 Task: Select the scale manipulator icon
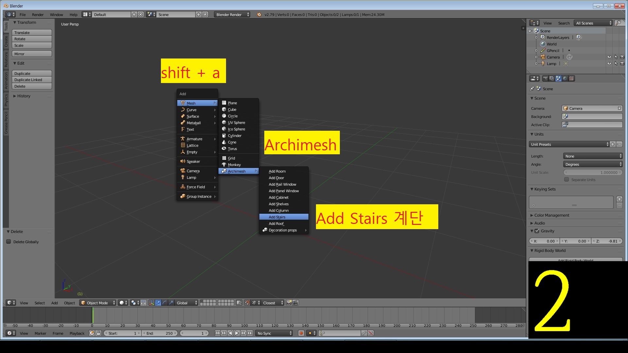[x=171, y=303]
